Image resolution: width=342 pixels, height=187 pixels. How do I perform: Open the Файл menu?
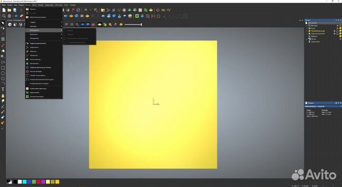pyautogui.click(x=4, y=5)
